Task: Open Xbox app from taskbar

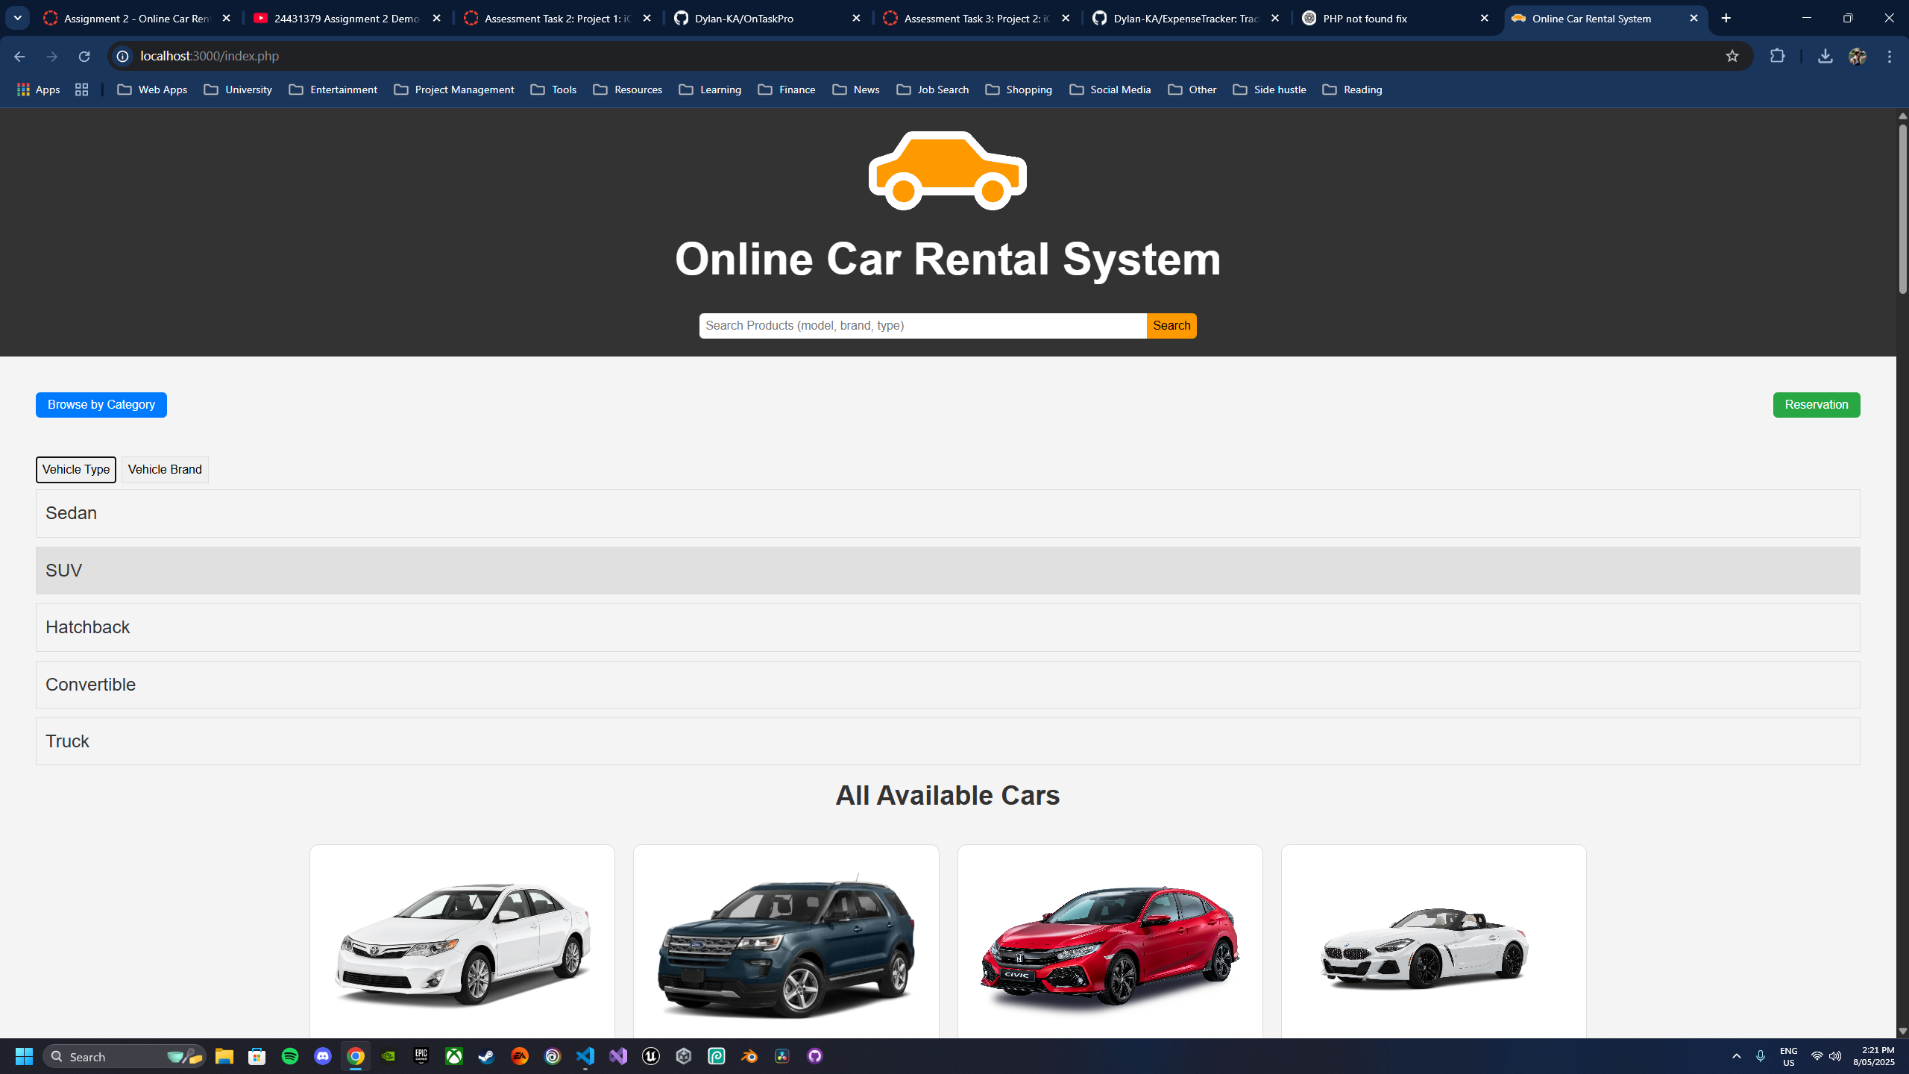Action: click(454, 1056)
